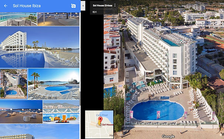224x139 pixels.
Task: Open the palm trees and oval pool photo
Action: (x=54, y=84)
